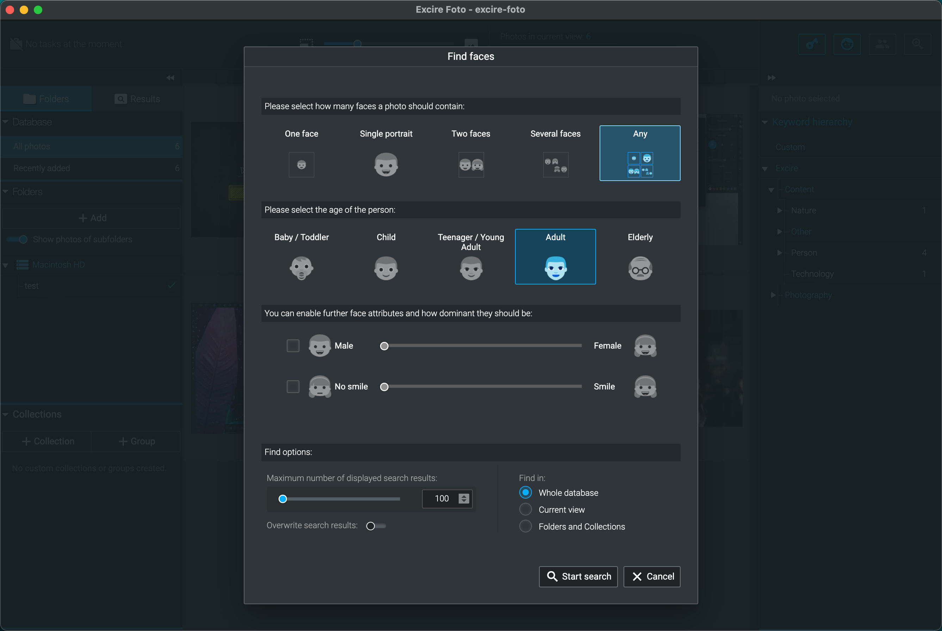Enable the No smile/Smile attribute checkbox

click(293, 386)
